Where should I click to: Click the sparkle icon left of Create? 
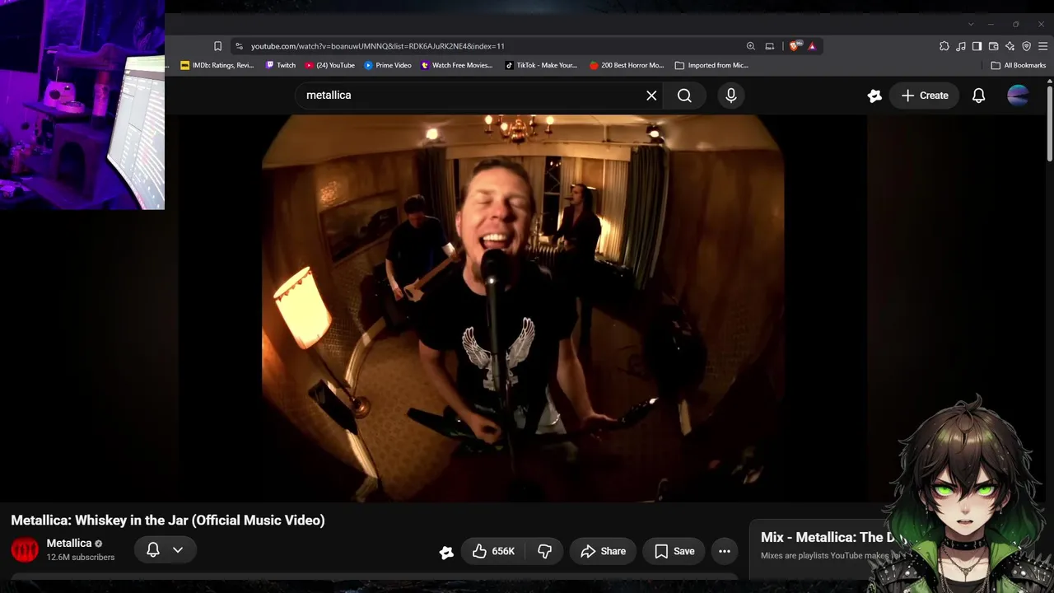tap(874, 96)
